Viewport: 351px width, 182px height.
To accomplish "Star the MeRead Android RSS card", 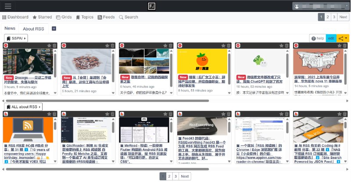I will [x=165, y=114].
